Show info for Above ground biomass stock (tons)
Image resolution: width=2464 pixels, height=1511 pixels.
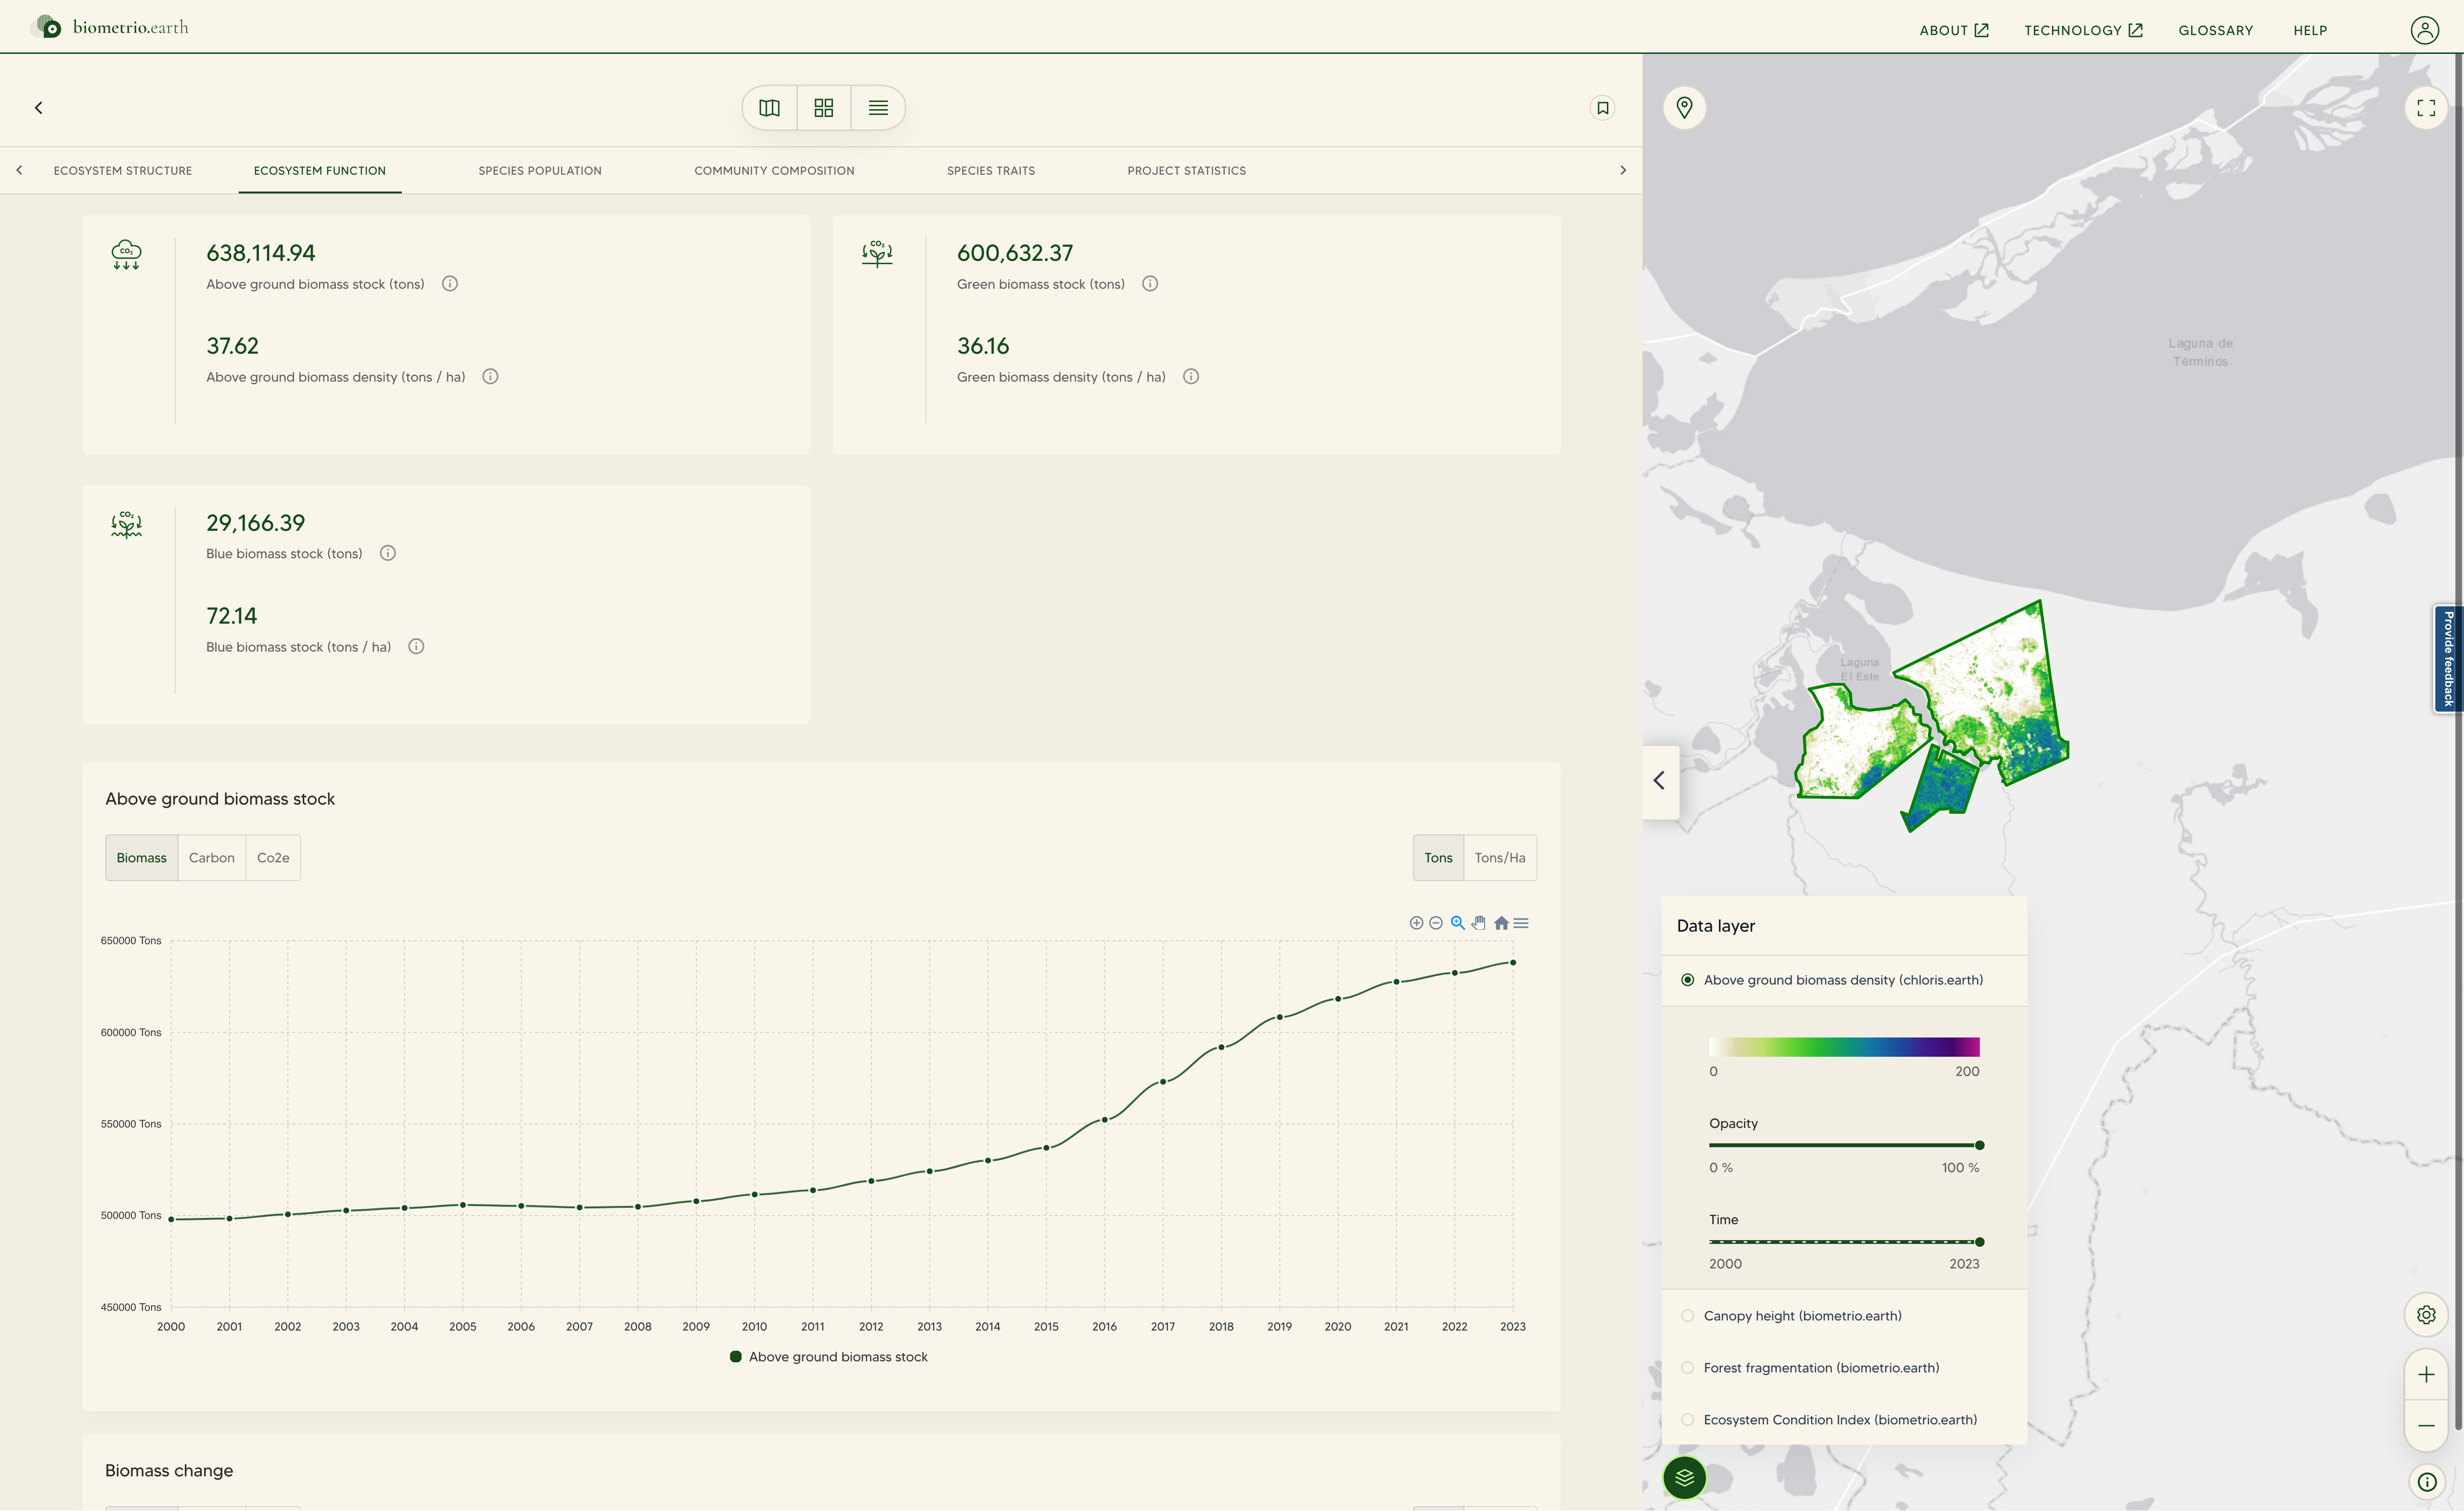[450, 284]
